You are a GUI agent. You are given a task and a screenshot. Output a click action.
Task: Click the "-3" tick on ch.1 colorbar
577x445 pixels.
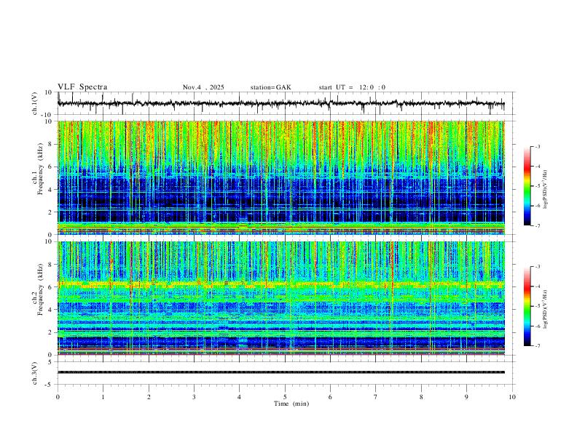tap(538, 146)
